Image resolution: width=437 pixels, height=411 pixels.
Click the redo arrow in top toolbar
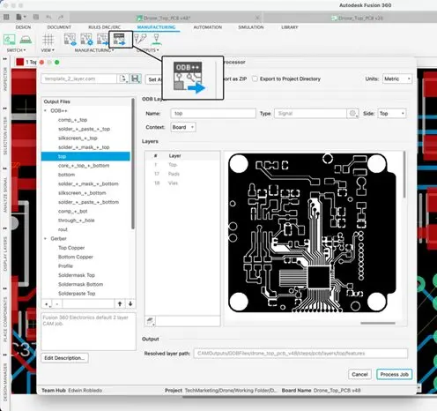tap(61, 18)
